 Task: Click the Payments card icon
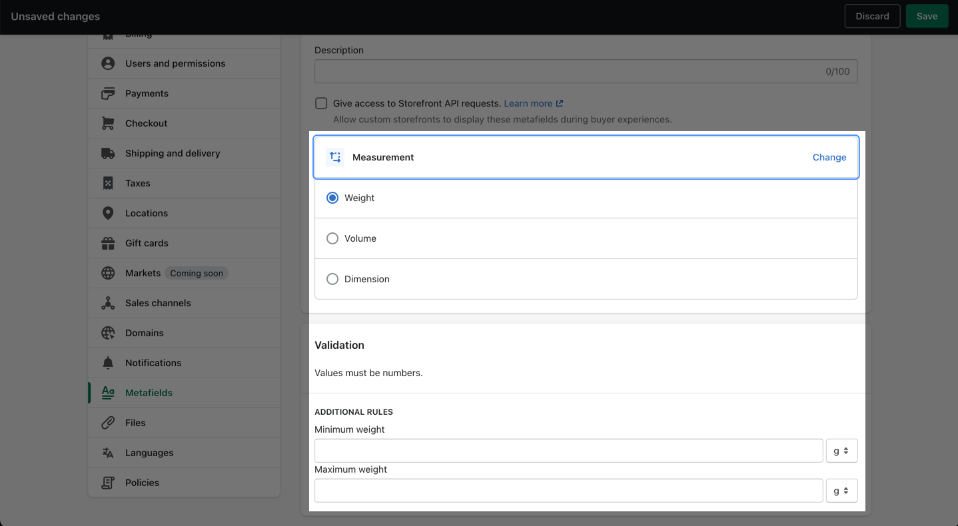pos(108,93)
